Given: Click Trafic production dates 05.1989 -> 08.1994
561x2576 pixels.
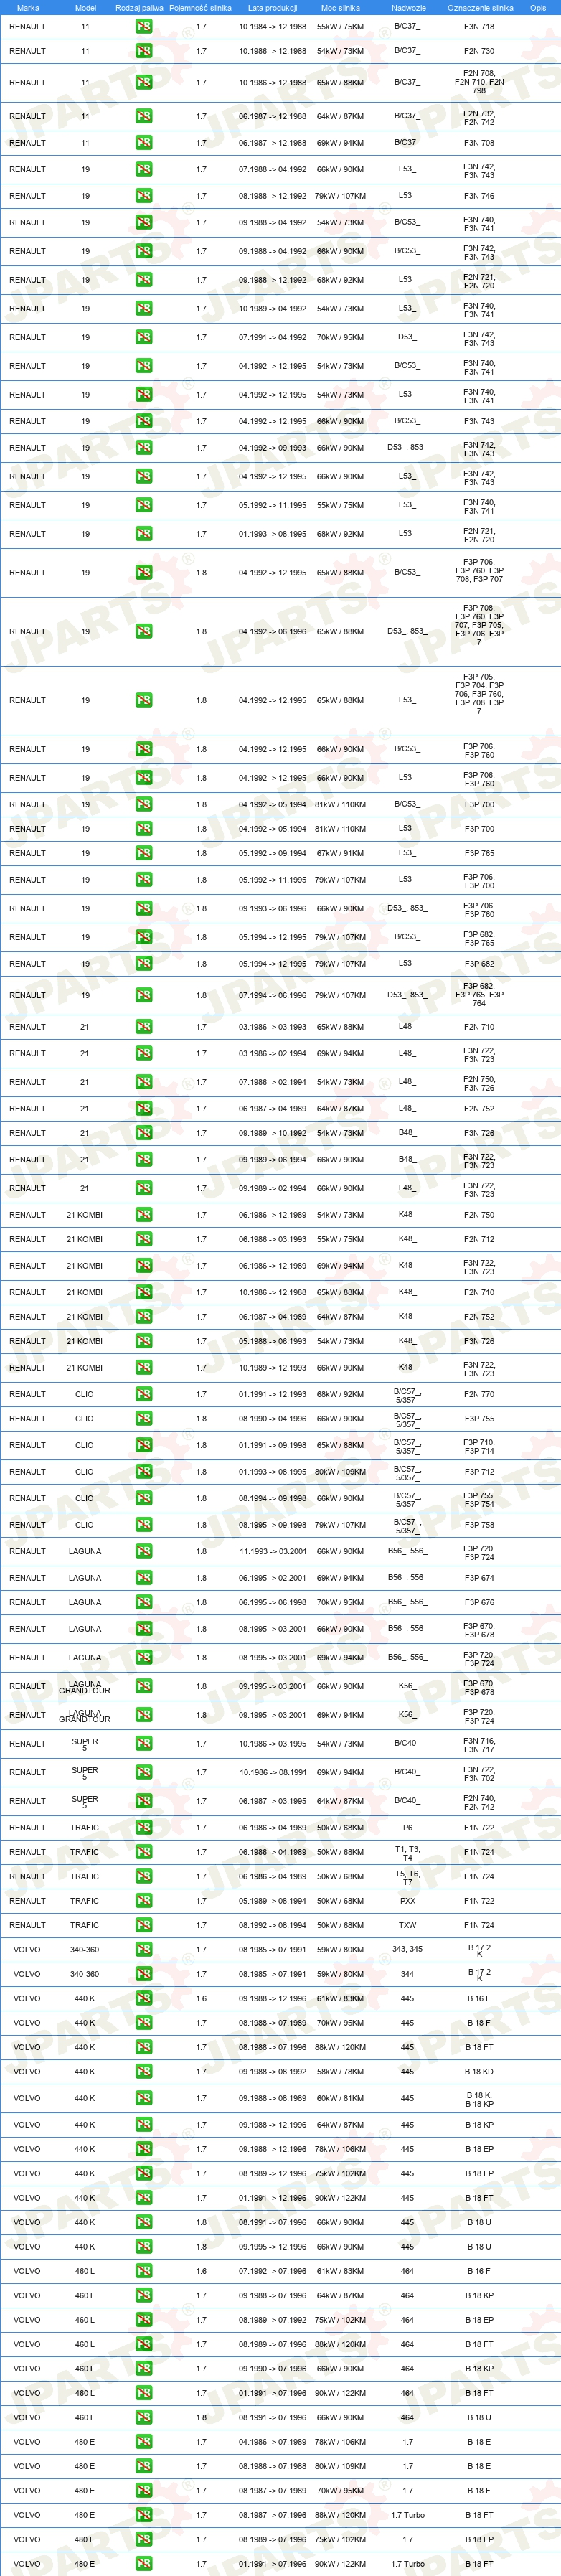Looking at the screenshot, I should pyautogui.click(x=272, y=1901).
